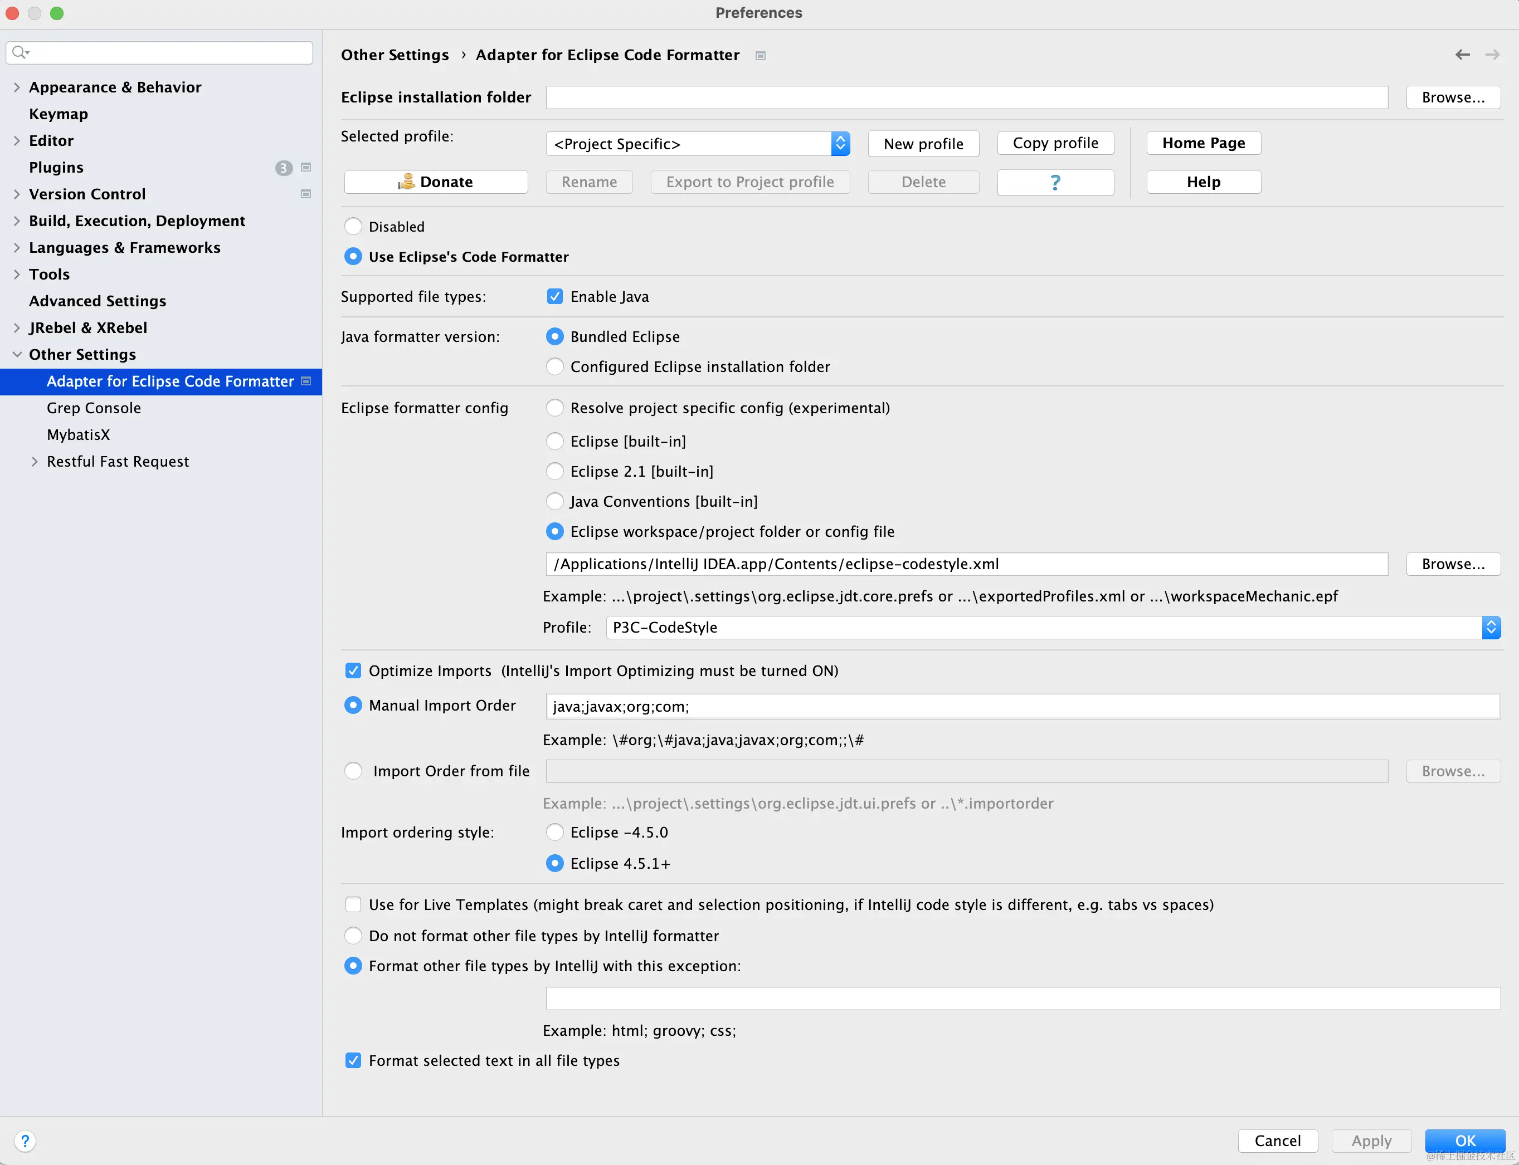
Task: Open Grep Console settings
Action: click(94, 408)
